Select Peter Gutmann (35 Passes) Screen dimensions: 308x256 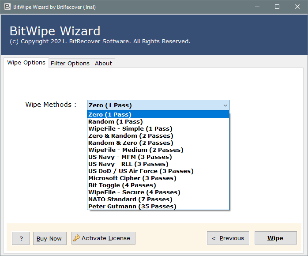click(158, 206)
